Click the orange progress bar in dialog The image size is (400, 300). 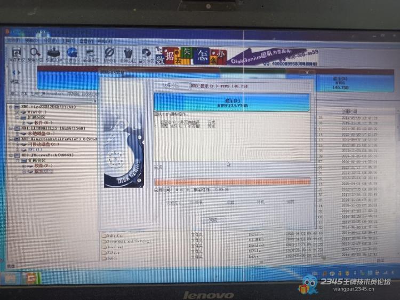(x=231, y=182)
